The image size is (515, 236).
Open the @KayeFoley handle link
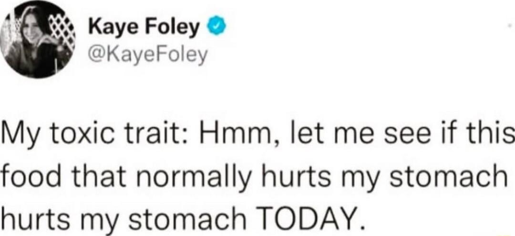click(x=148, y=56)
